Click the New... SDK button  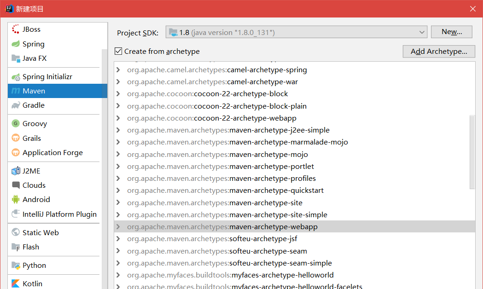point(451,32)
